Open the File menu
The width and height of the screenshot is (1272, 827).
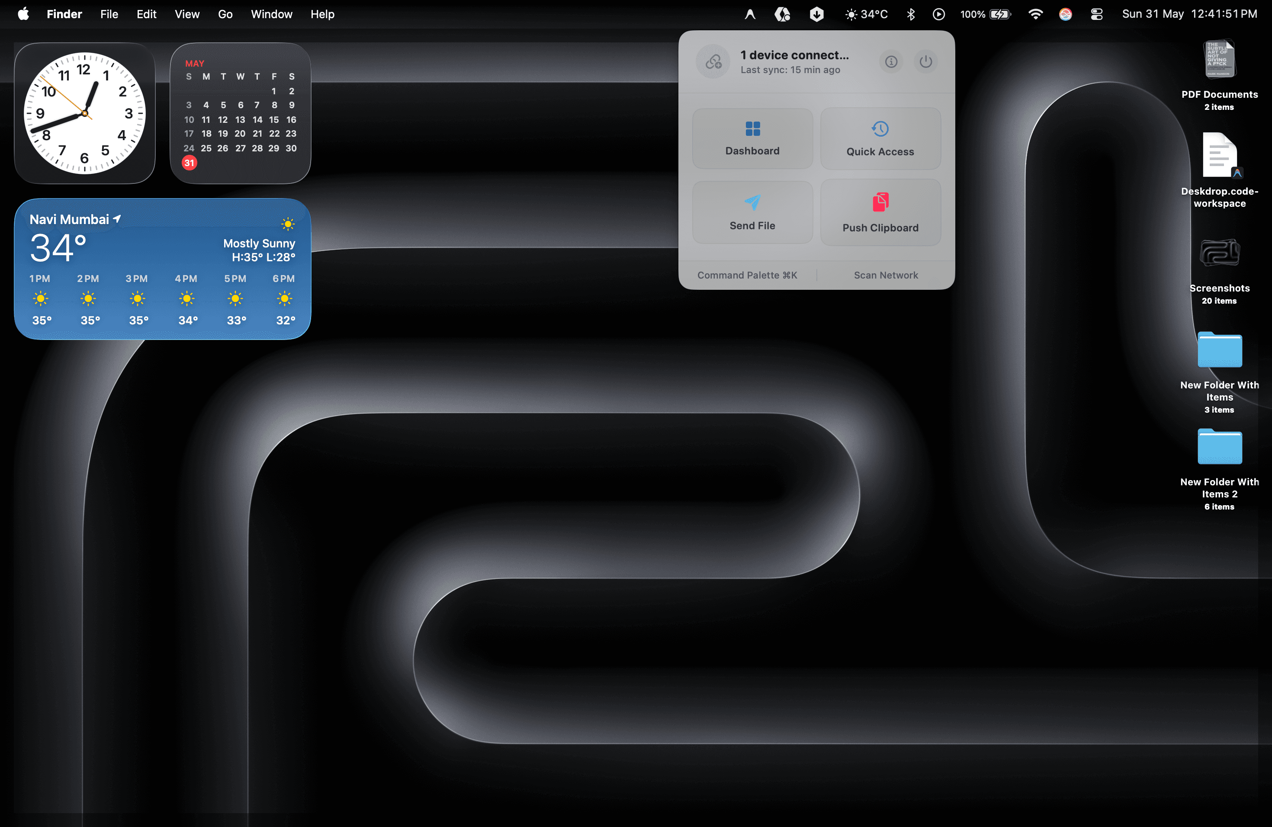coord(109,14)
